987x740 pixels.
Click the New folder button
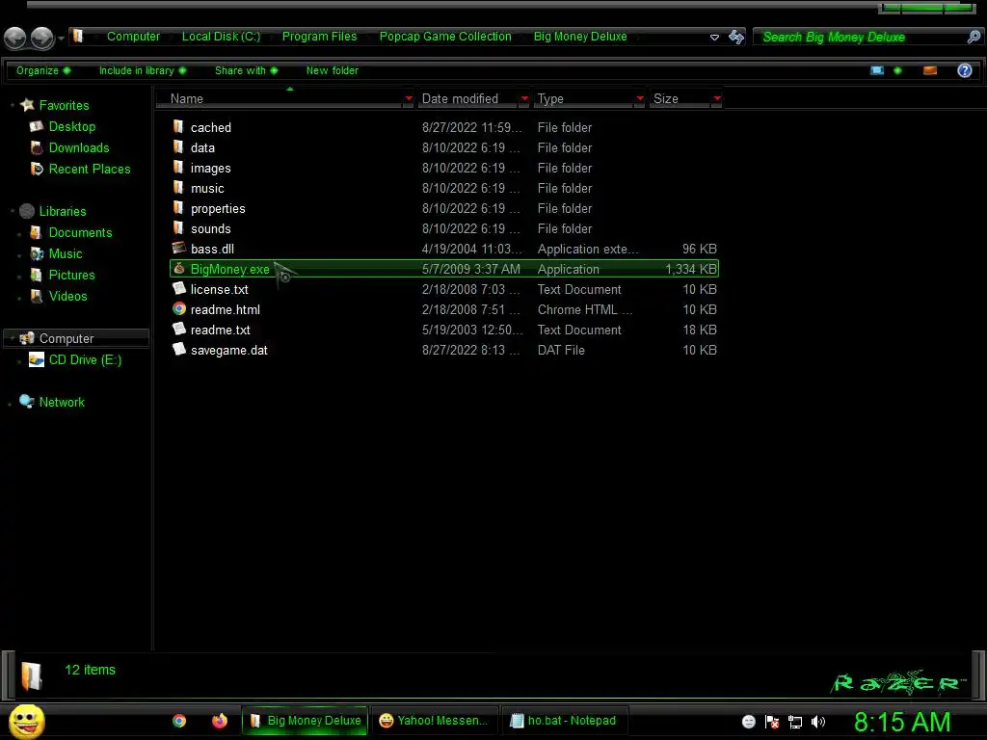point(333,70)
